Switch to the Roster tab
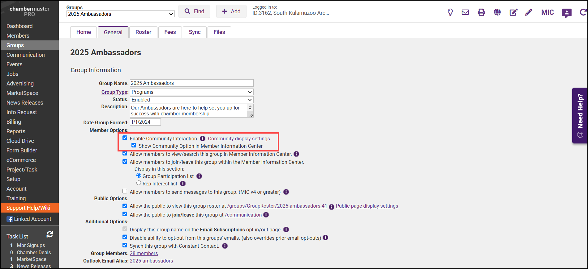 (x=143, y=32)
